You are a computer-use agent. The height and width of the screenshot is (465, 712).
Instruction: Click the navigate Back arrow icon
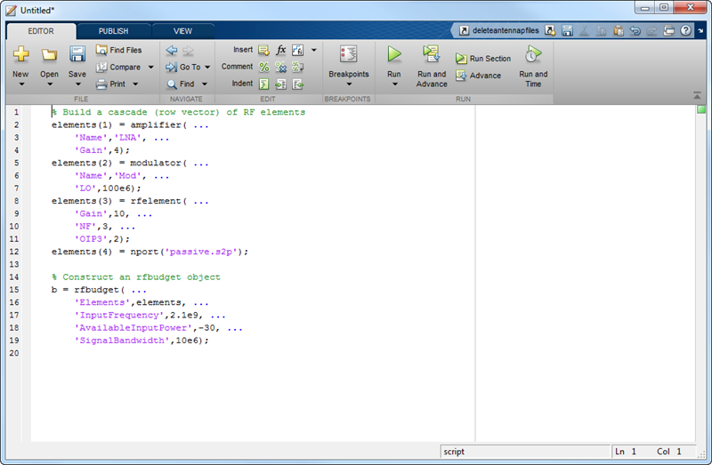(171, 51)
